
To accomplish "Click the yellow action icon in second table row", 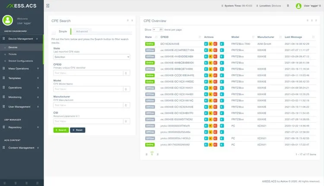I will click(210, 50).
